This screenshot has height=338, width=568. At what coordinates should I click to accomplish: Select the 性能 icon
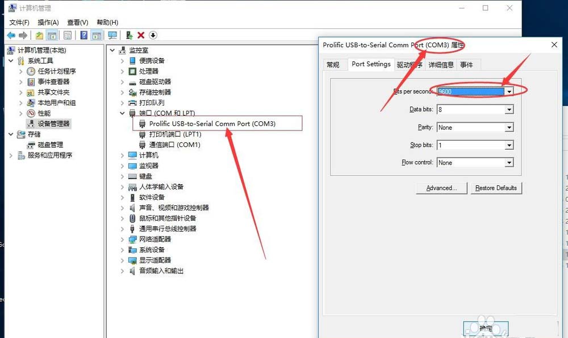31,113
